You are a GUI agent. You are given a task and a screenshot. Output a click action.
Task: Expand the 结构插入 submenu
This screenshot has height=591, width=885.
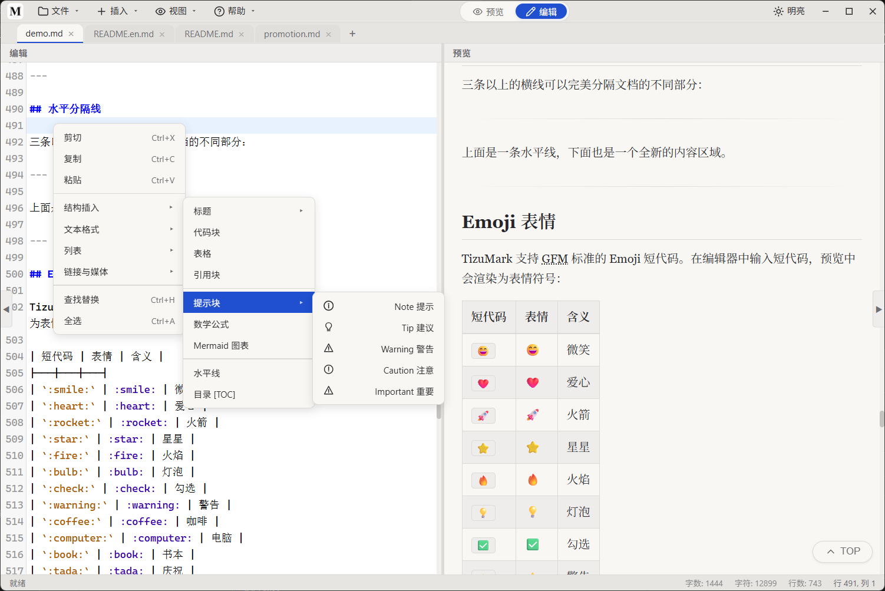point(119,208)
